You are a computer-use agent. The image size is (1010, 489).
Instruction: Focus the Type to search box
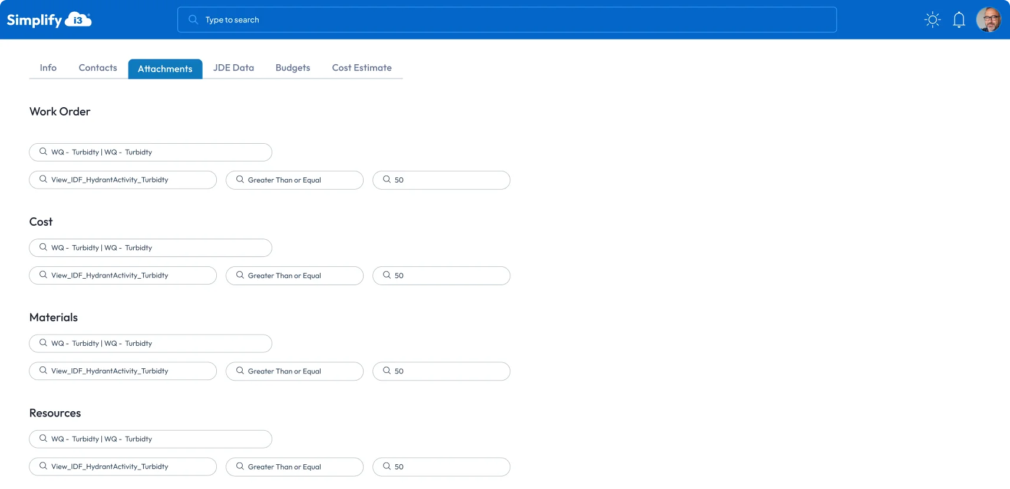point(507,20)
